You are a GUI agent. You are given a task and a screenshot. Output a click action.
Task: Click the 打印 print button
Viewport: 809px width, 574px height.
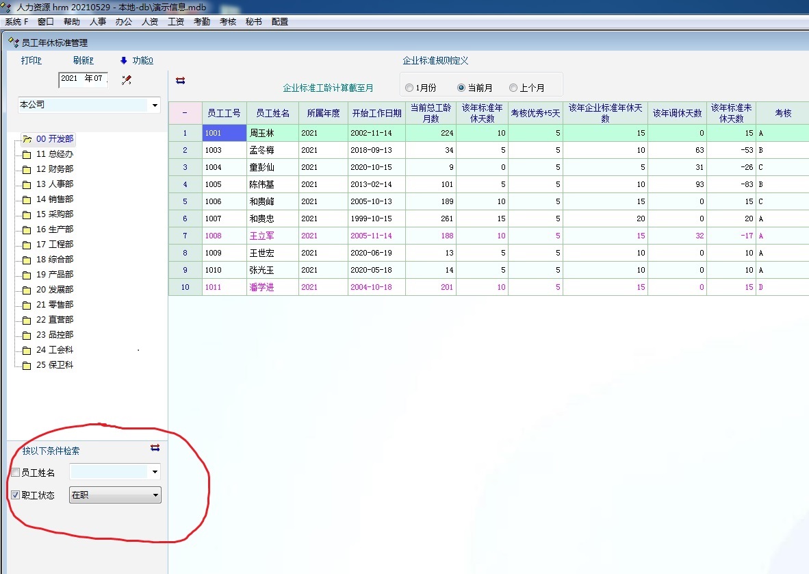click(31, 60)
